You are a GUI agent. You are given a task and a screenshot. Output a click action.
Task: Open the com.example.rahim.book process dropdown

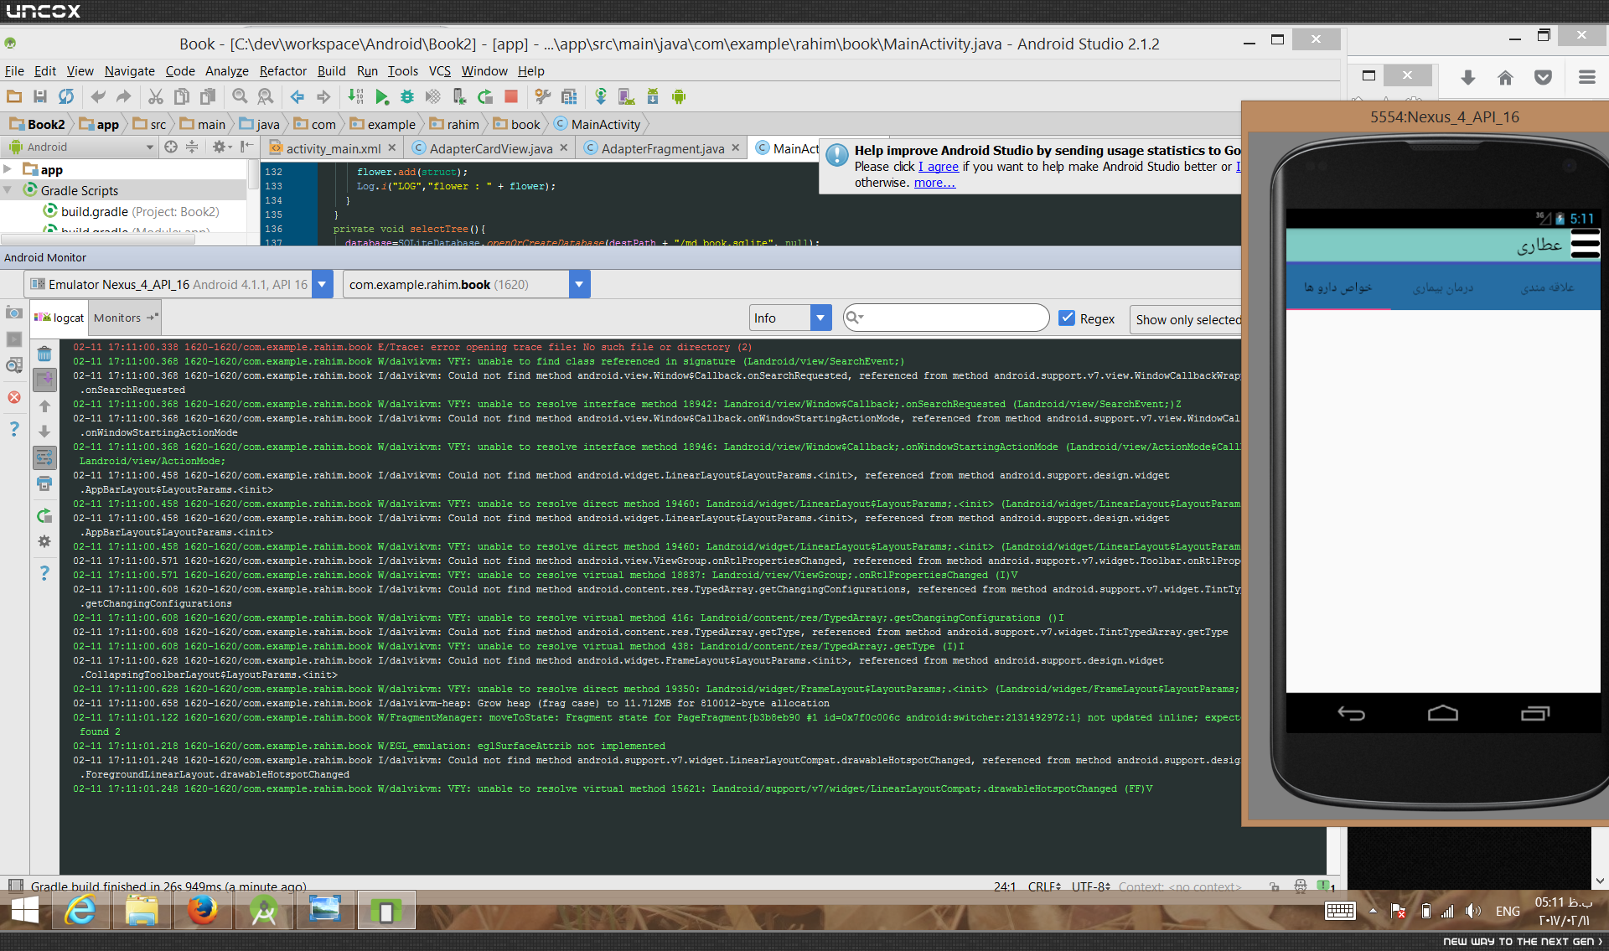pos(466,285)
